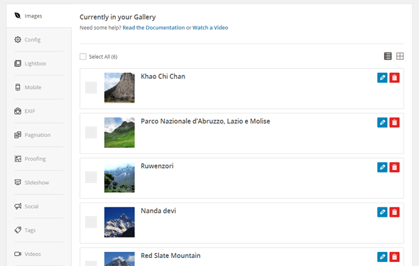Switch to grid view icon
The width and height of the screenshot is (419, 266).
coord(400,56)
